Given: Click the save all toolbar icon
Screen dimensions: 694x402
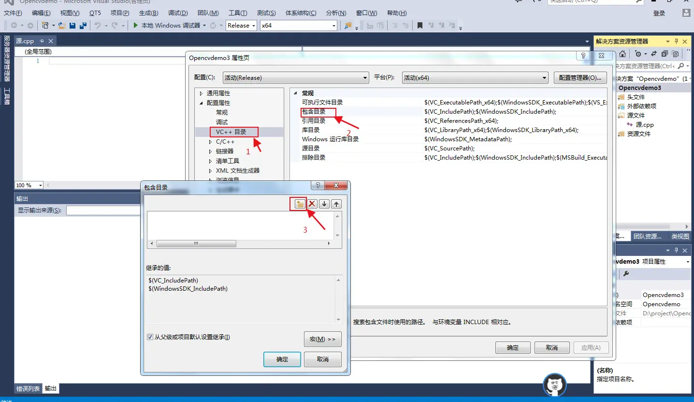Looking at the screenshot, I should click(x=83, y=25).
